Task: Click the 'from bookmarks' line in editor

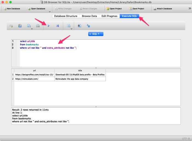Action: (29, 45)
